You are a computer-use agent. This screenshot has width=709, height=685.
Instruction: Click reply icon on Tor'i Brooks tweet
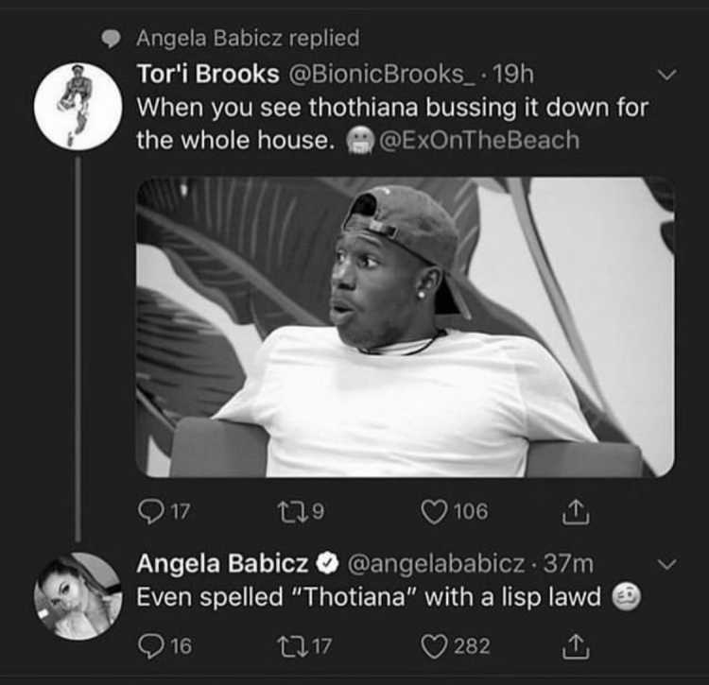click(151, 511)
